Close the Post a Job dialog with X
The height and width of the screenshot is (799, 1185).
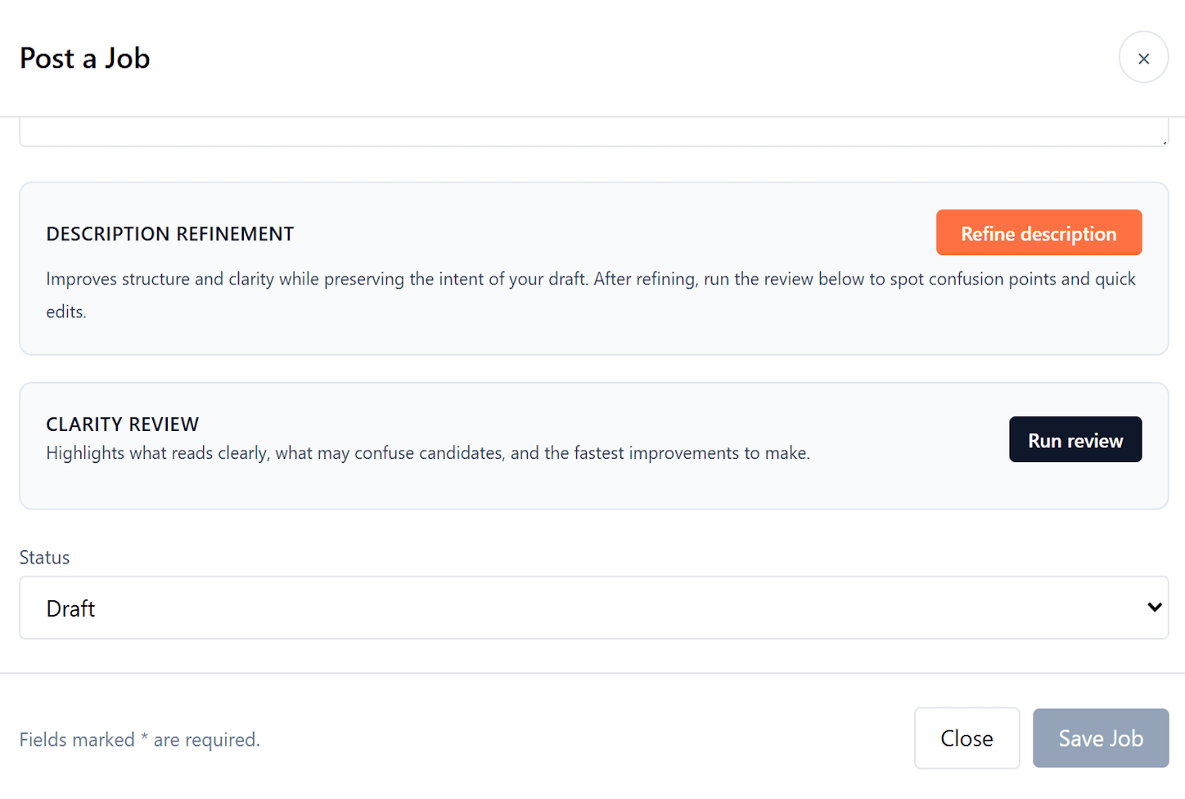(x=1143, y=58)
